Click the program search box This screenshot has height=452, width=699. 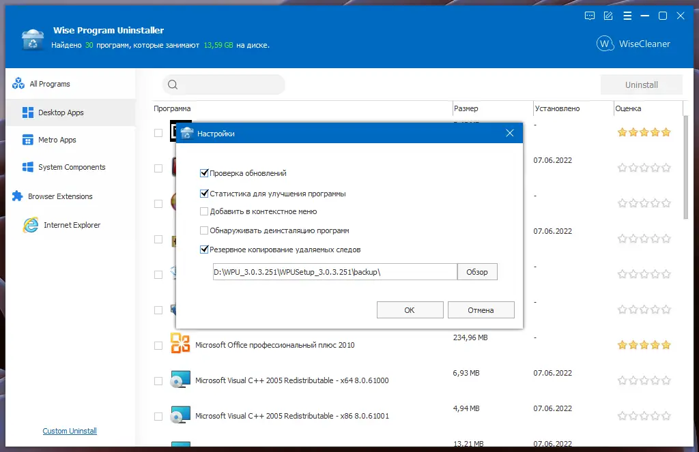[223, 85]
